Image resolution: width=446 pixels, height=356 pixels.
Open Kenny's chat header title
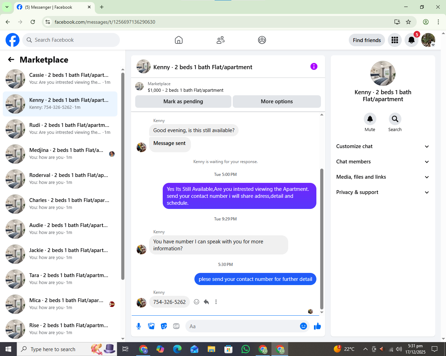(203, 67)
